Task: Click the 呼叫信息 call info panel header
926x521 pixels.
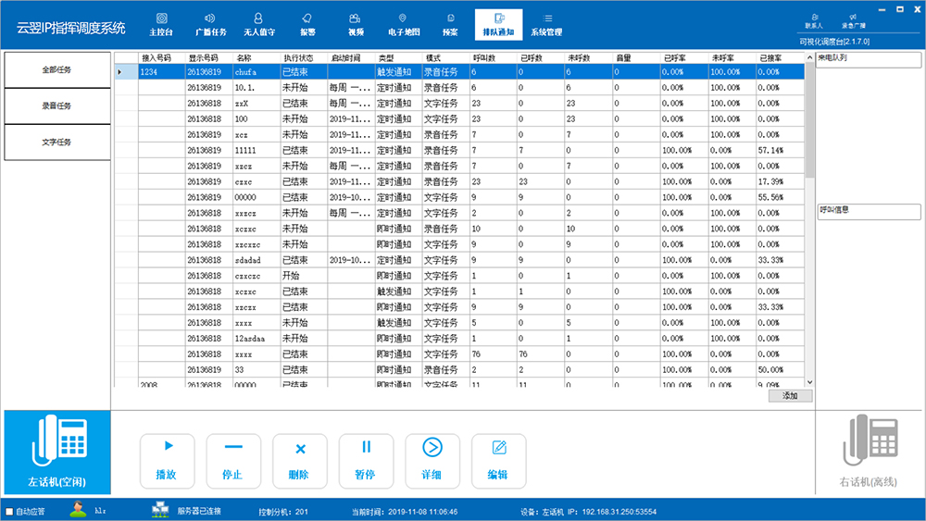Action: pos(869,211)
